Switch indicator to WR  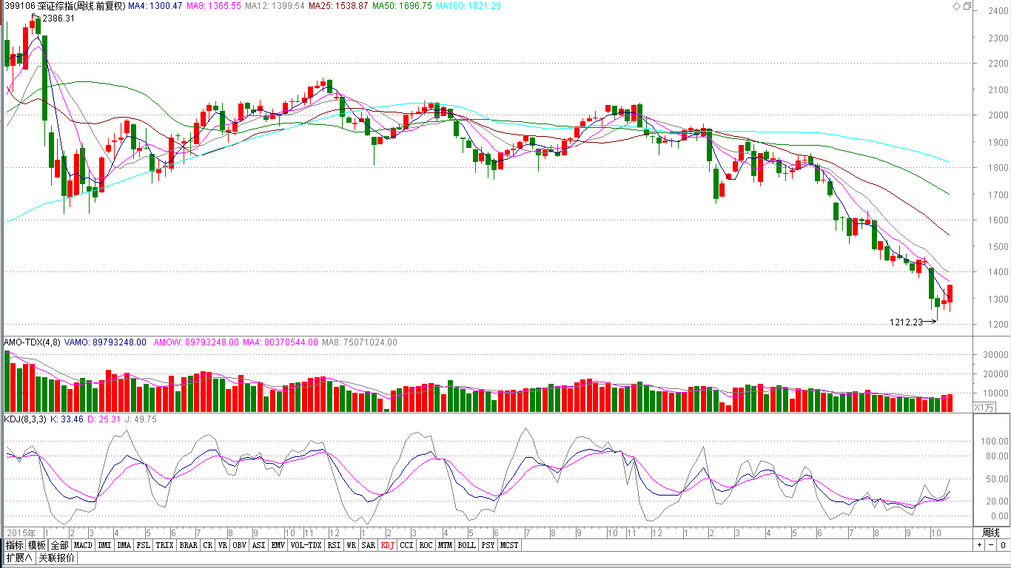click(352, 545)
